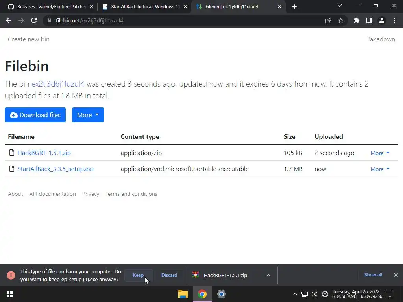Click the Download files button
The width and height of the screenshot is (403, 302).
click(35, 115)
